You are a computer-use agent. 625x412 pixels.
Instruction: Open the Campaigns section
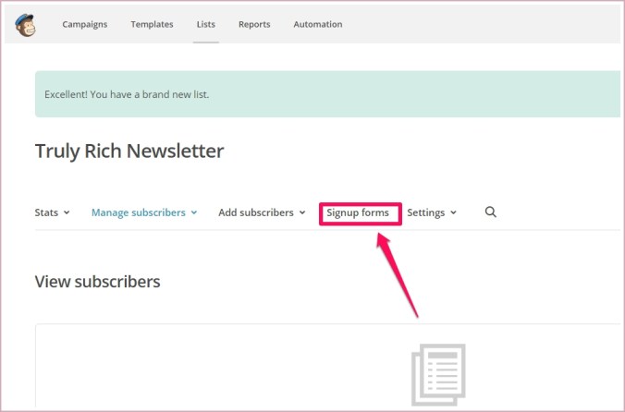click(x=84, y=24)
